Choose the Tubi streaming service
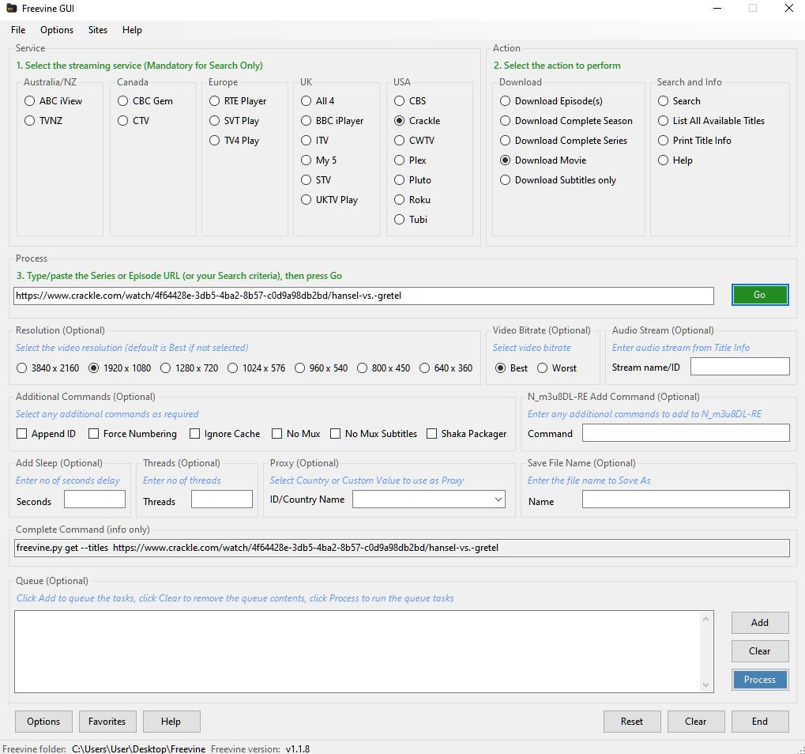Viewport: 805px width, 754px height. [400, 220]
